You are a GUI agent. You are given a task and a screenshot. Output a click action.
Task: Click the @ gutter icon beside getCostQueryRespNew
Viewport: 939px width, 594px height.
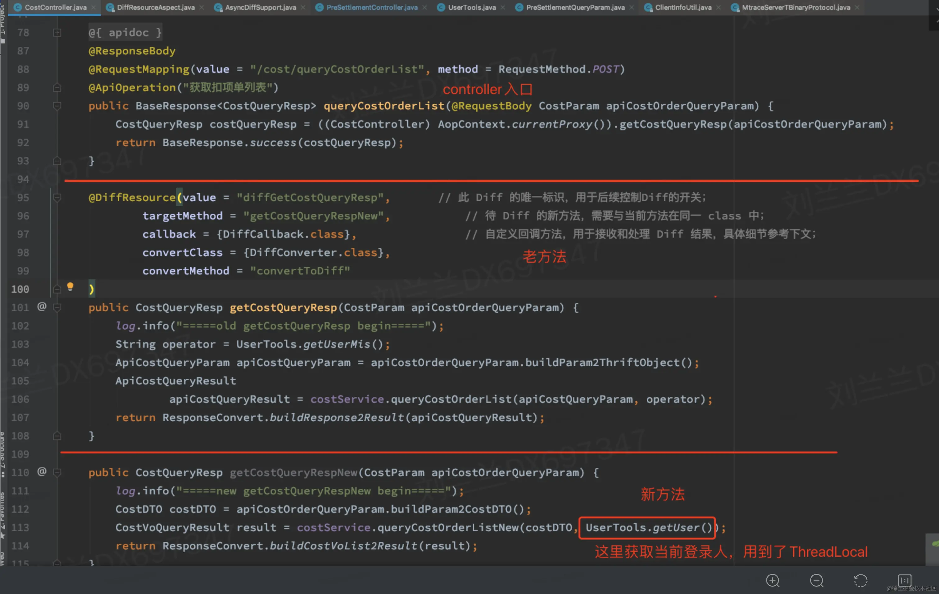(x=42, y=472)
